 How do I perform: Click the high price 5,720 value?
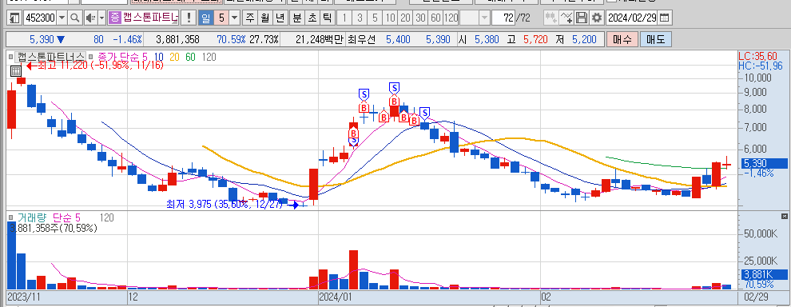point(535,39)
